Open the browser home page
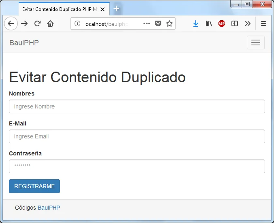274x223 pixels. point(50,23)
